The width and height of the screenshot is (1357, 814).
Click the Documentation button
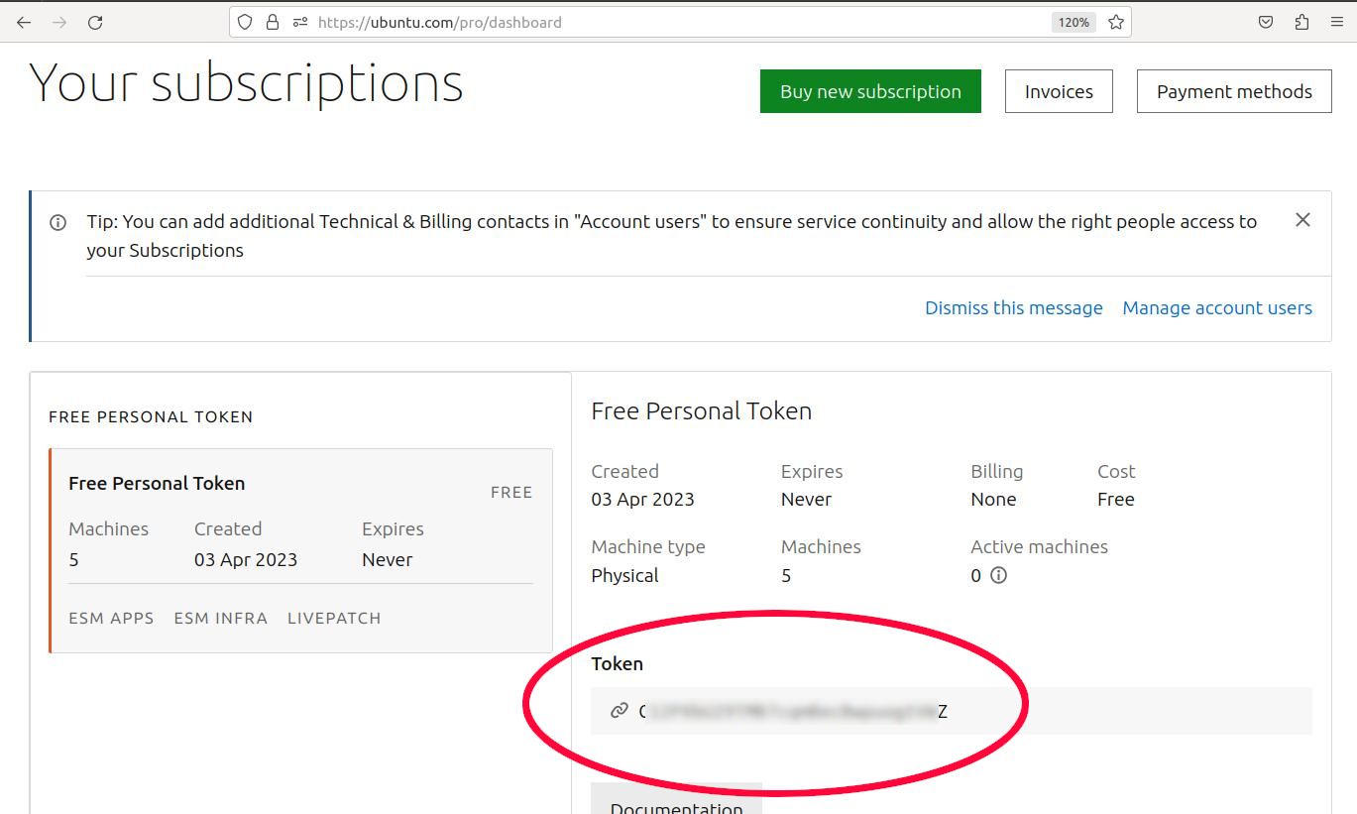(676, 803)
